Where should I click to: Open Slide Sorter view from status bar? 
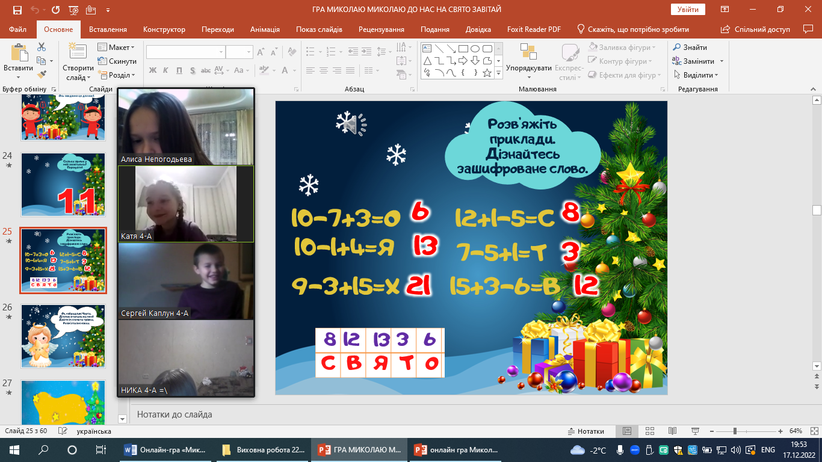pyautogui.click(x=649, y=431)
